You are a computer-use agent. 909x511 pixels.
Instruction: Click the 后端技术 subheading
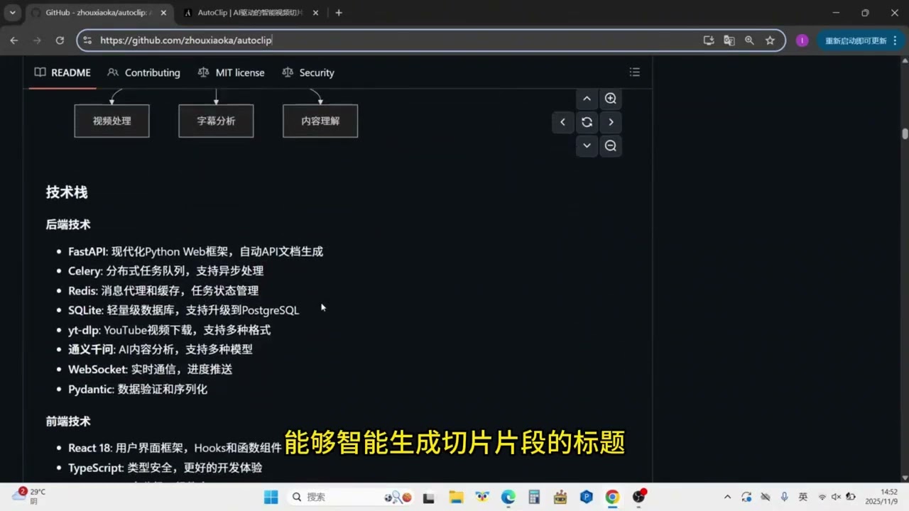(x=68, y=224)
